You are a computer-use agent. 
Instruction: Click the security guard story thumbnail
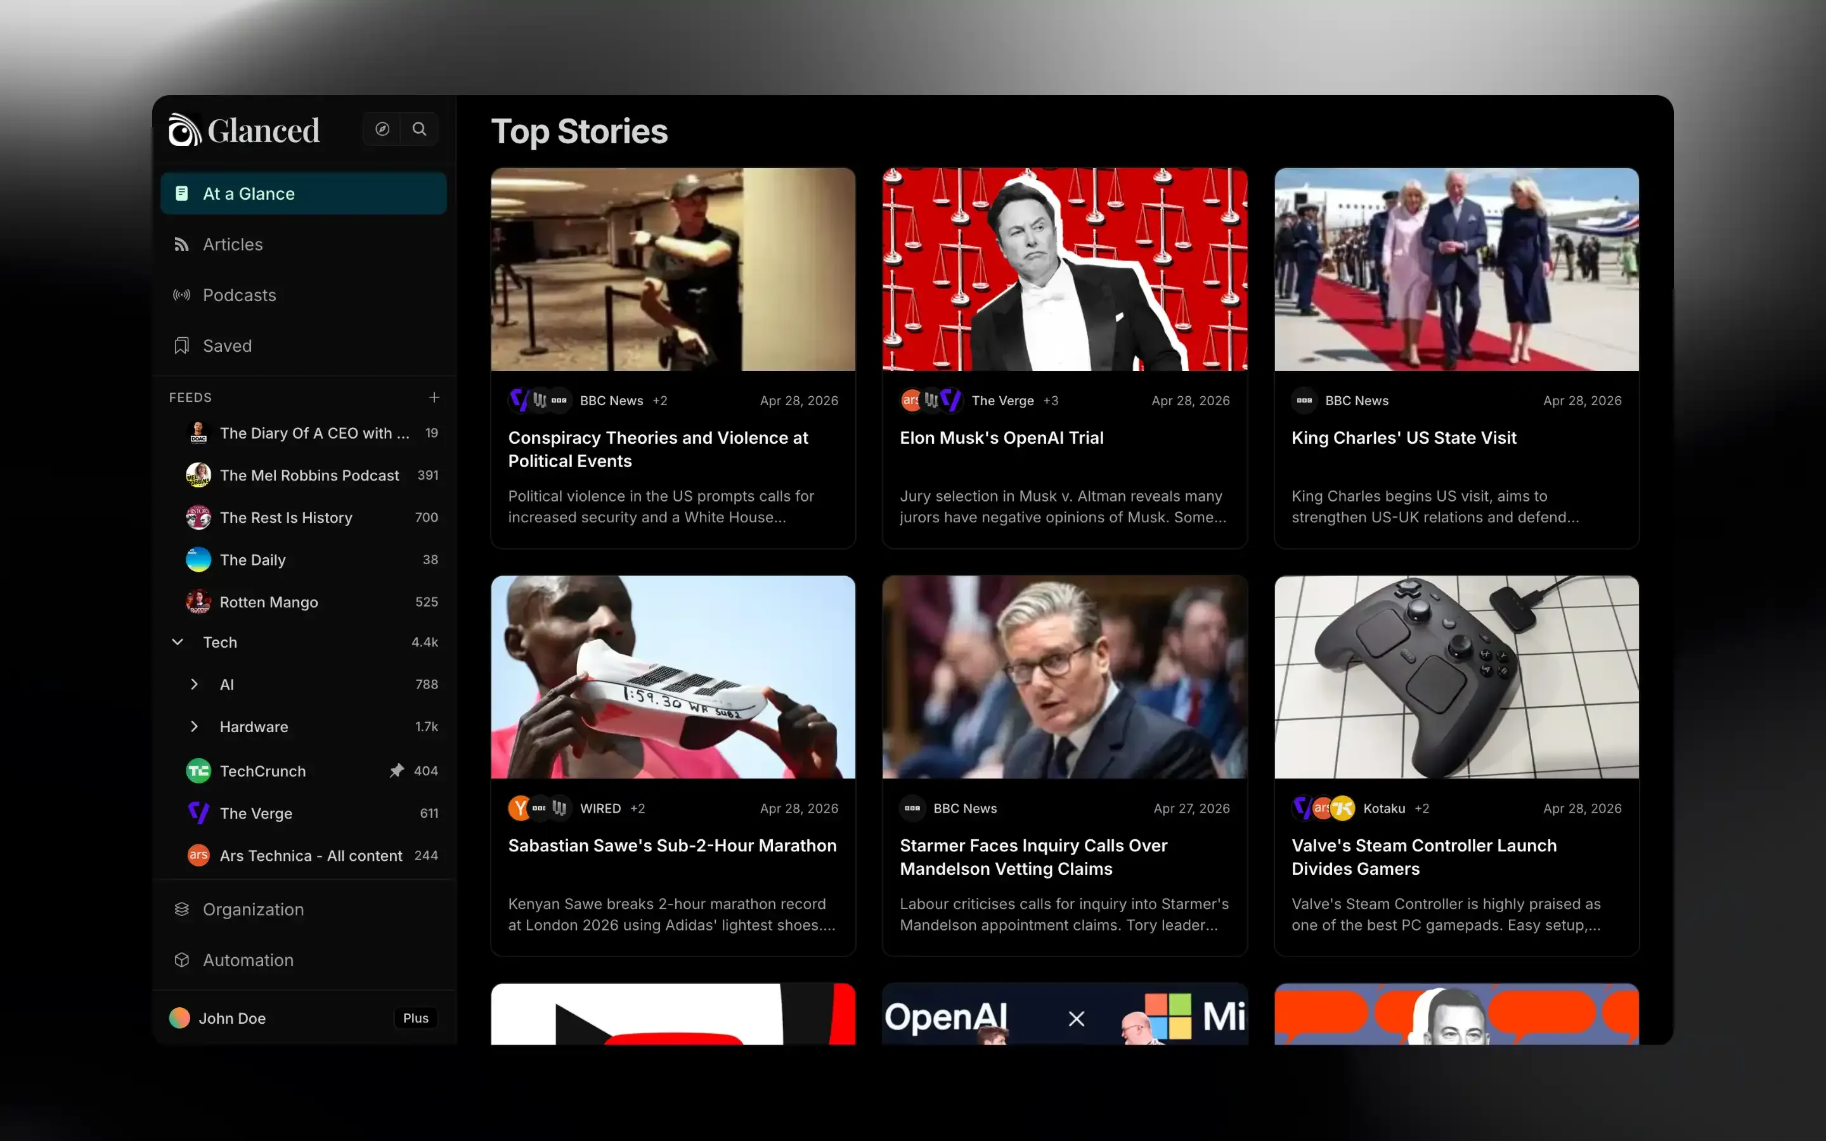click(673, 269)
